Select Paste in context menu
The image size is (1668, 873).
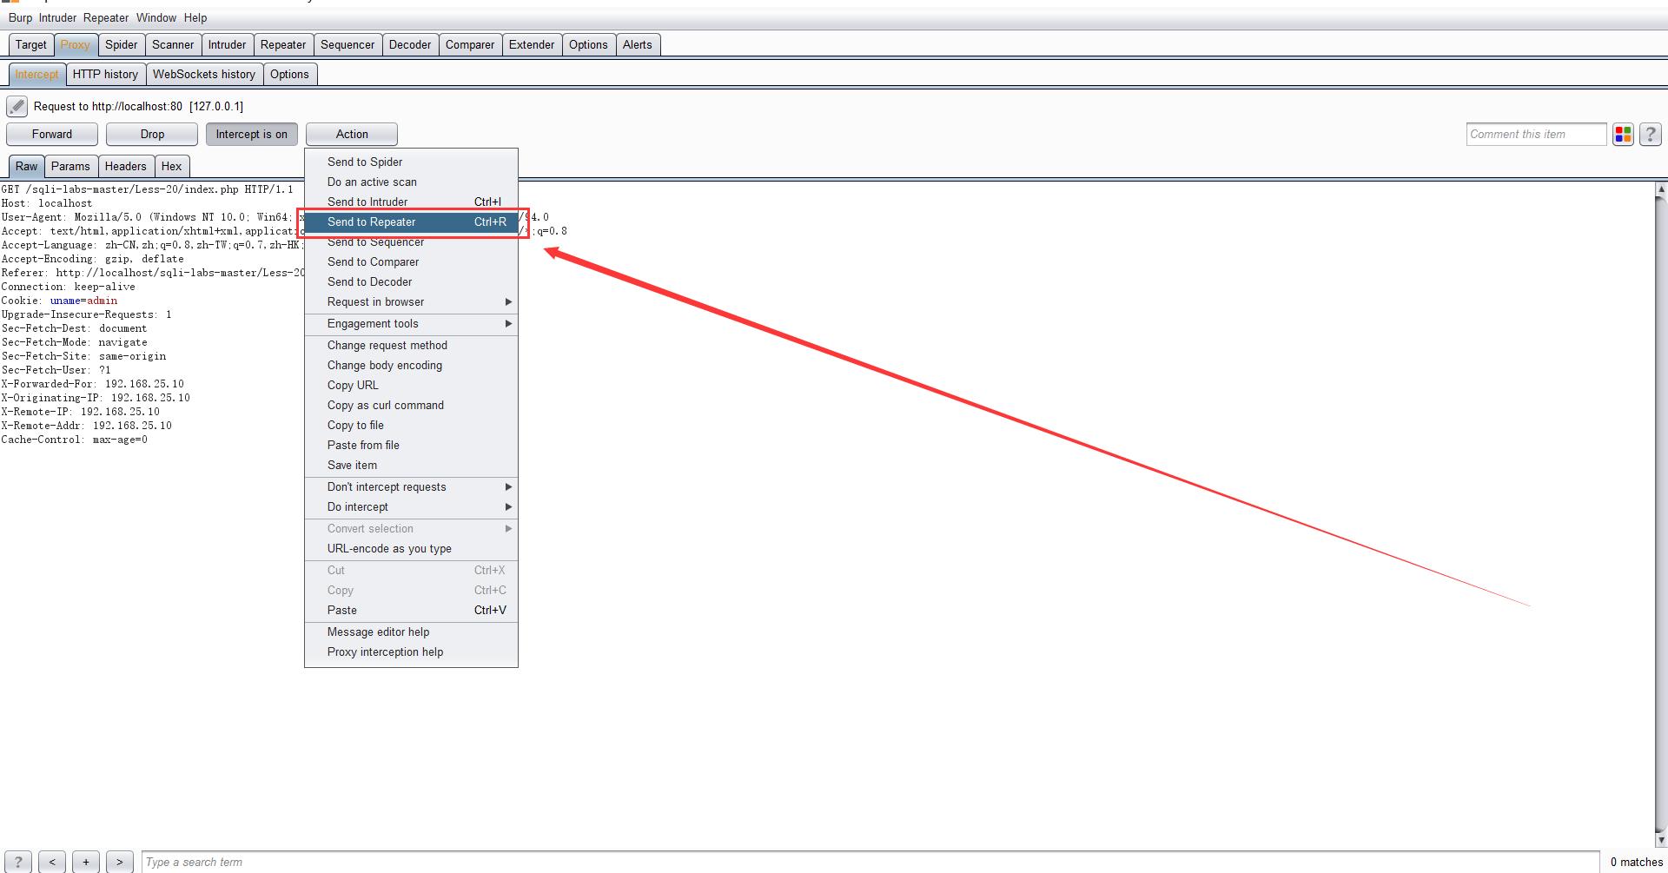(x=411, y=611)
